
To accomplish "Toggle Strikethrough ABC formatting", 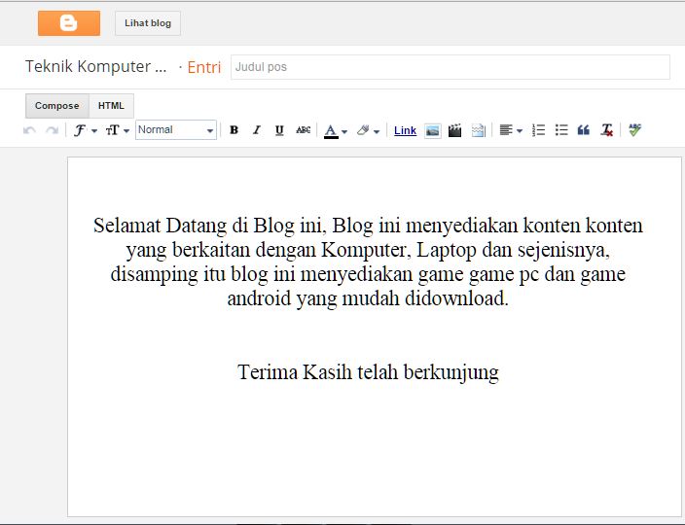I will click(304, 130).
